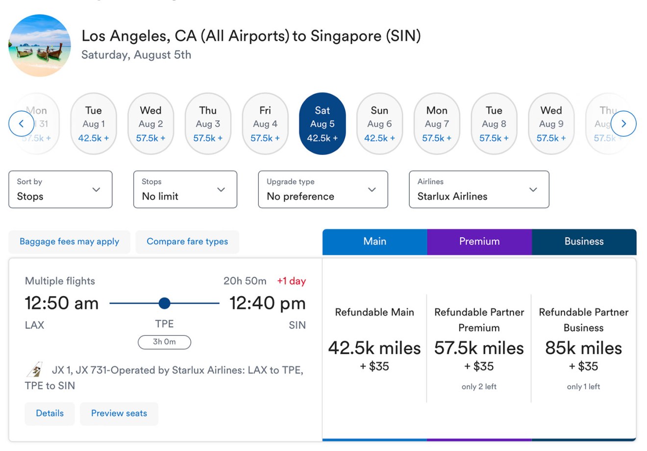Switch to the Premium cabin tab

(x=479, y=242)
